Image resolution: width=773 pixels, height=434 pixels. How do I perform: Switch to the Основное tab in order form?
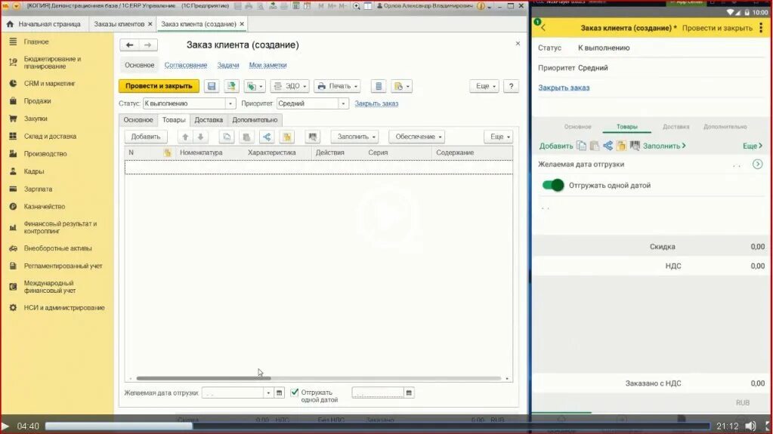pyautogui.click(x=138, y=120)
